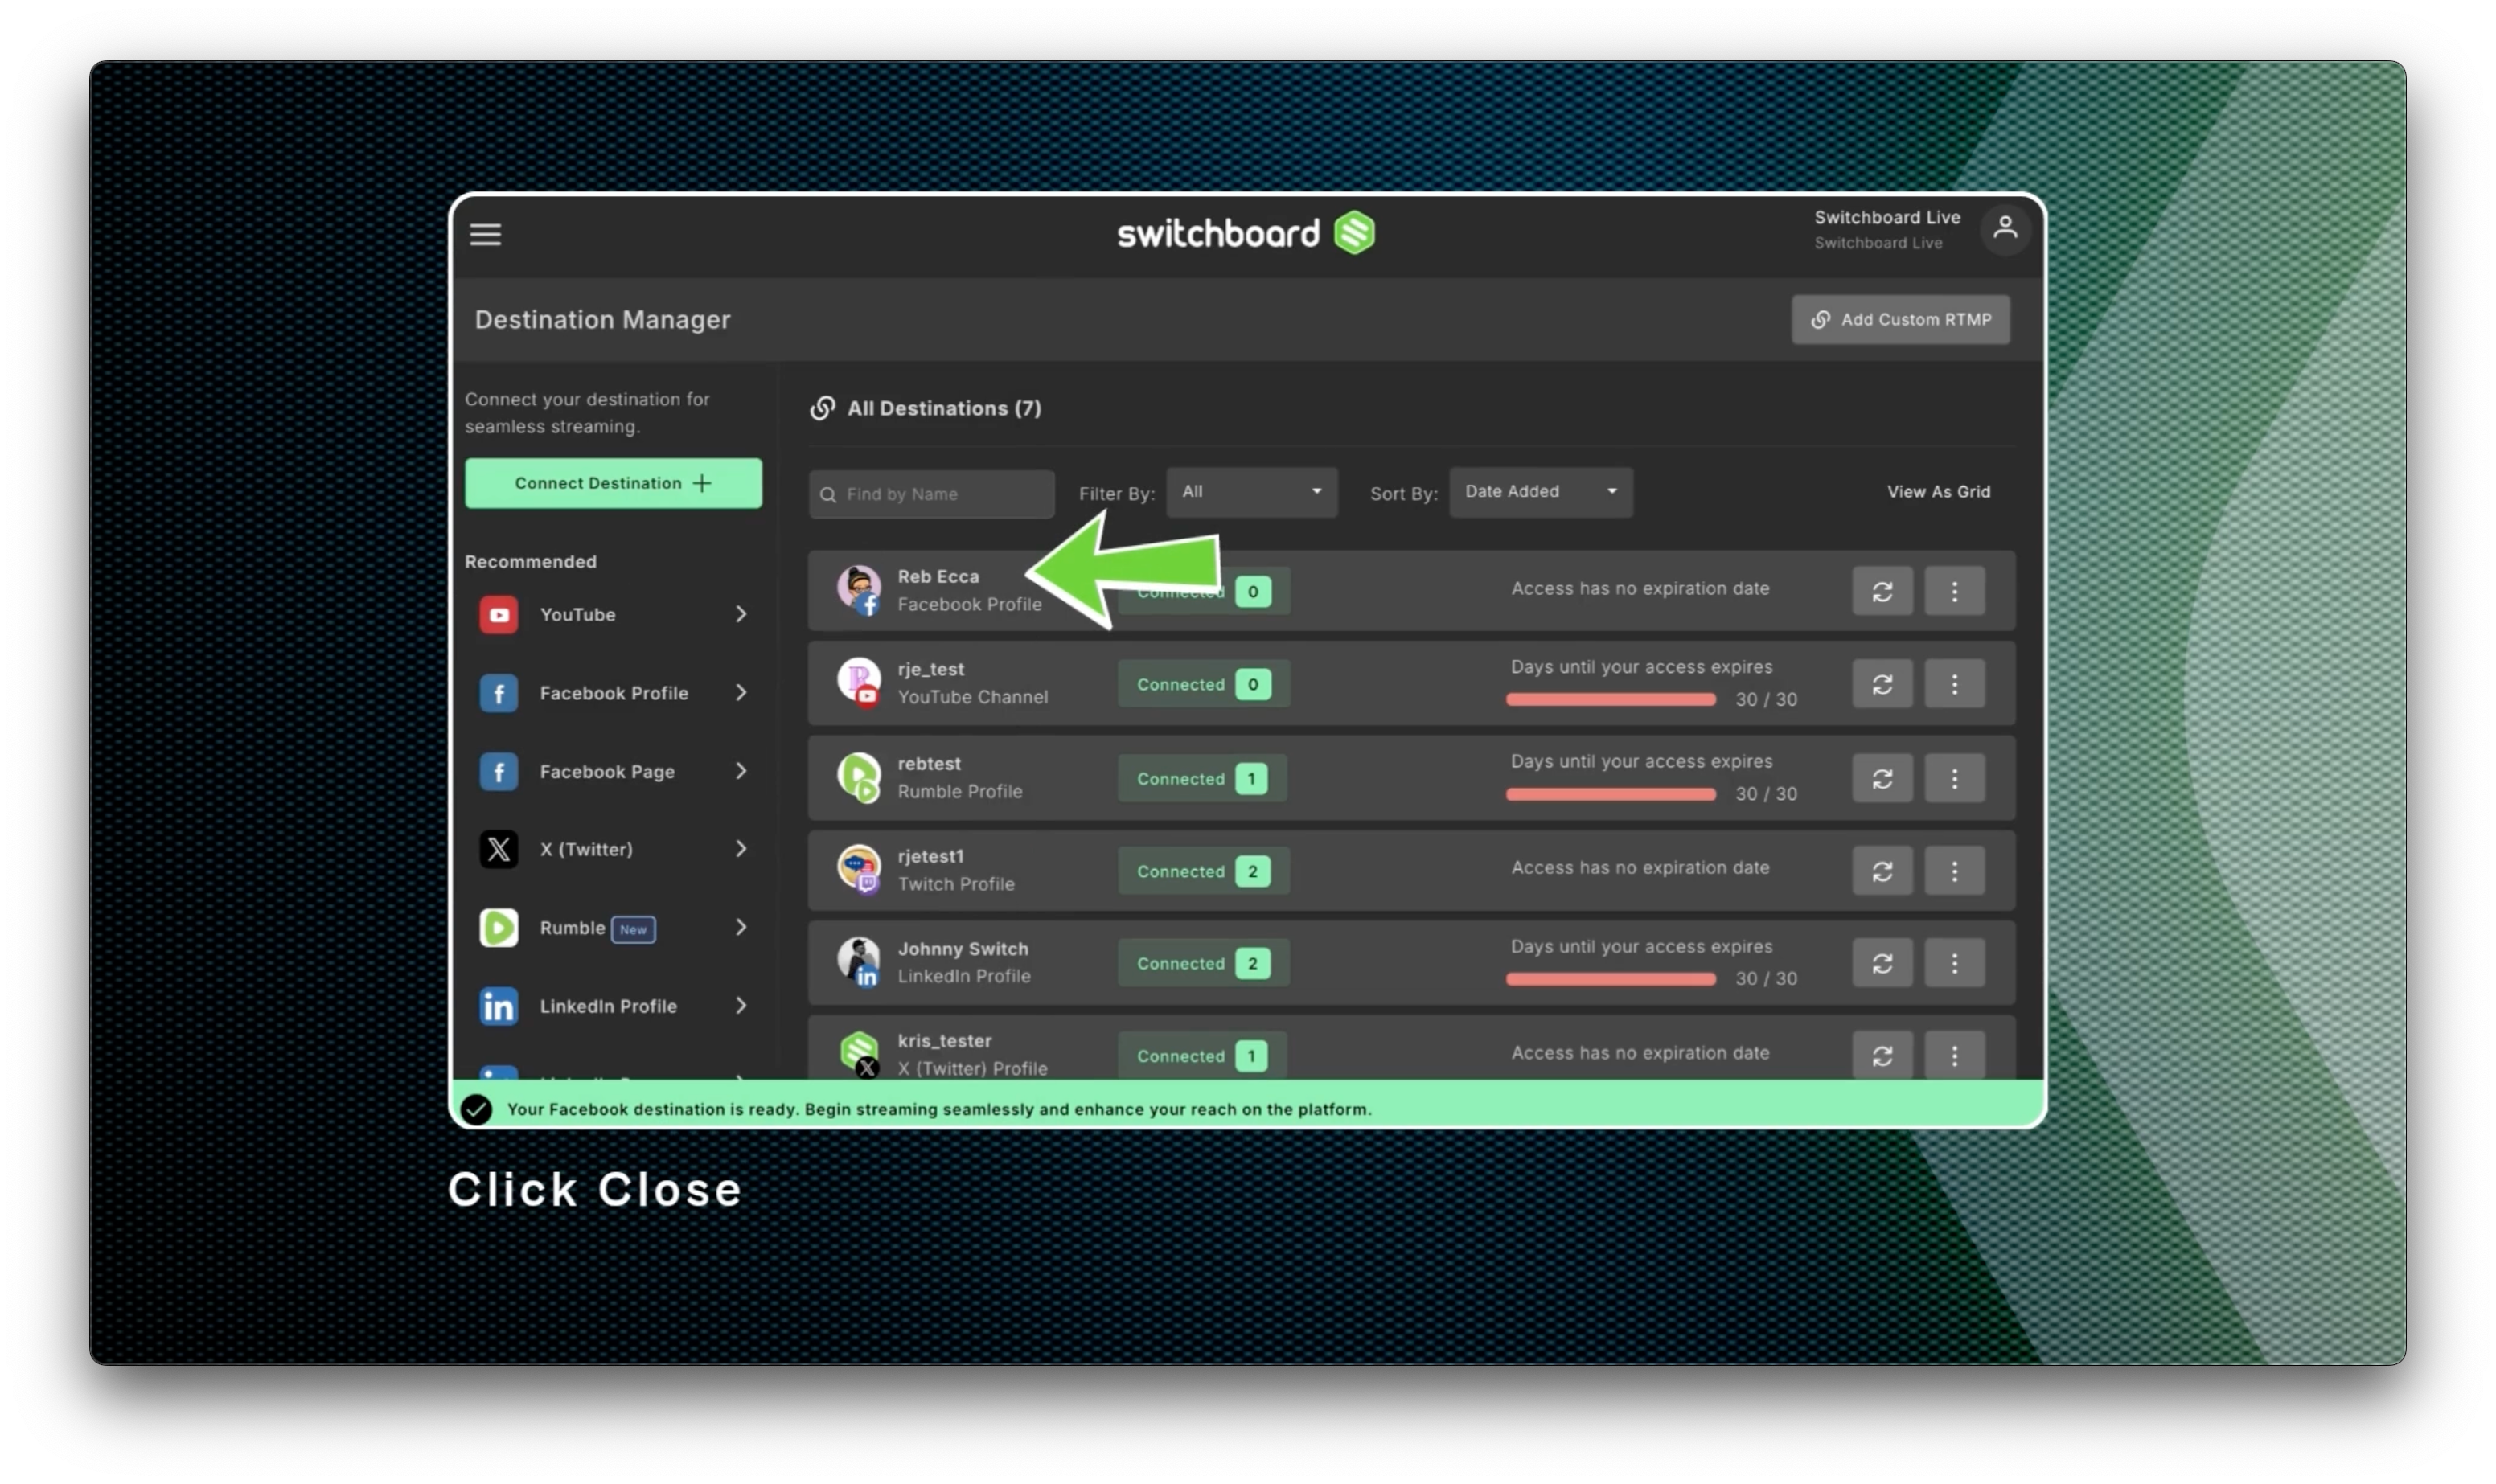Click the All Destinations link icon

pos(822,408)
